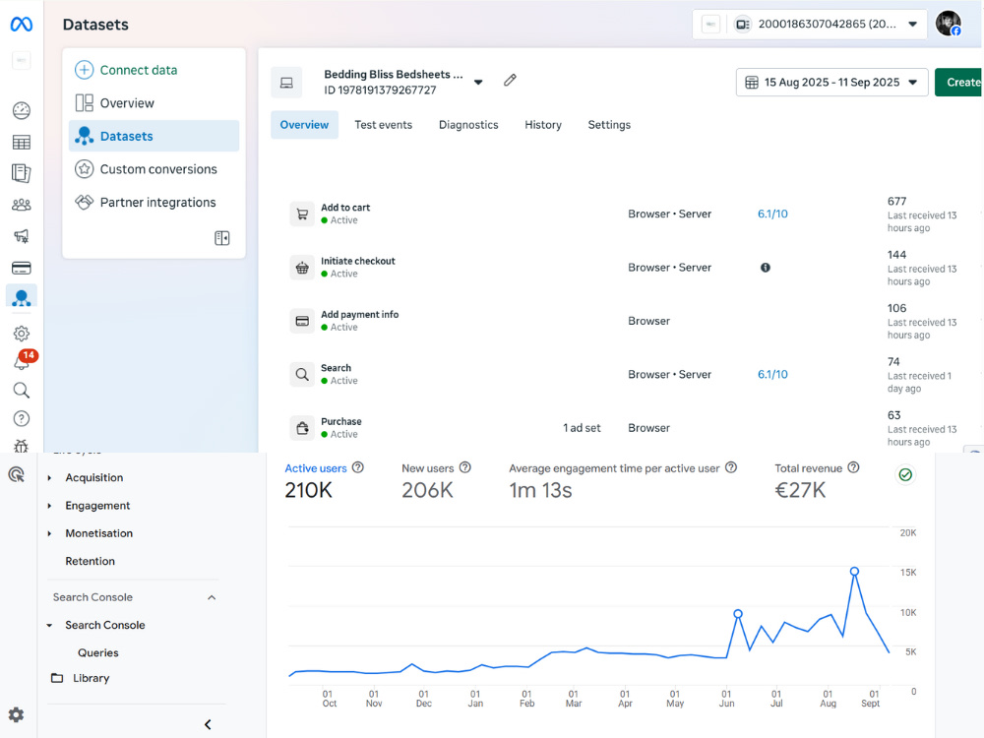
Task: Click the Active users help icon
Action: [x=358, y=467]
